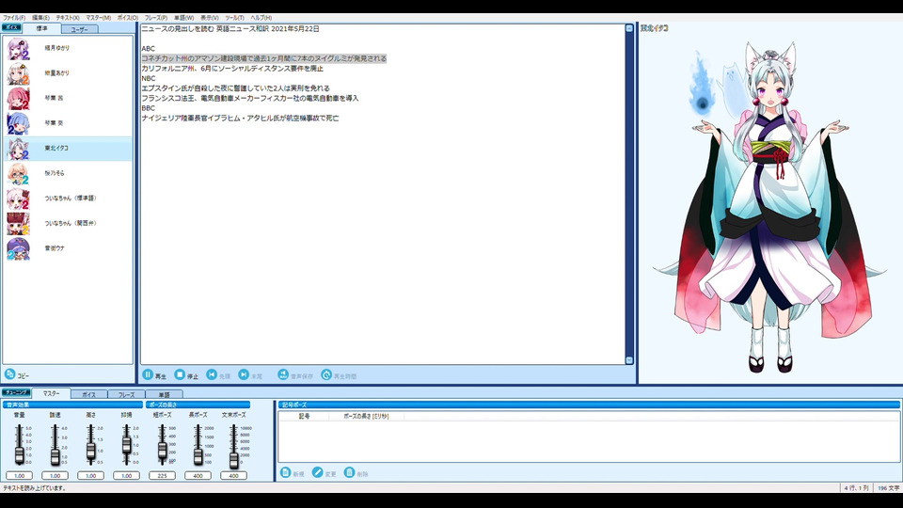Click the 短ポーズ slider knob

pos(163,451)
